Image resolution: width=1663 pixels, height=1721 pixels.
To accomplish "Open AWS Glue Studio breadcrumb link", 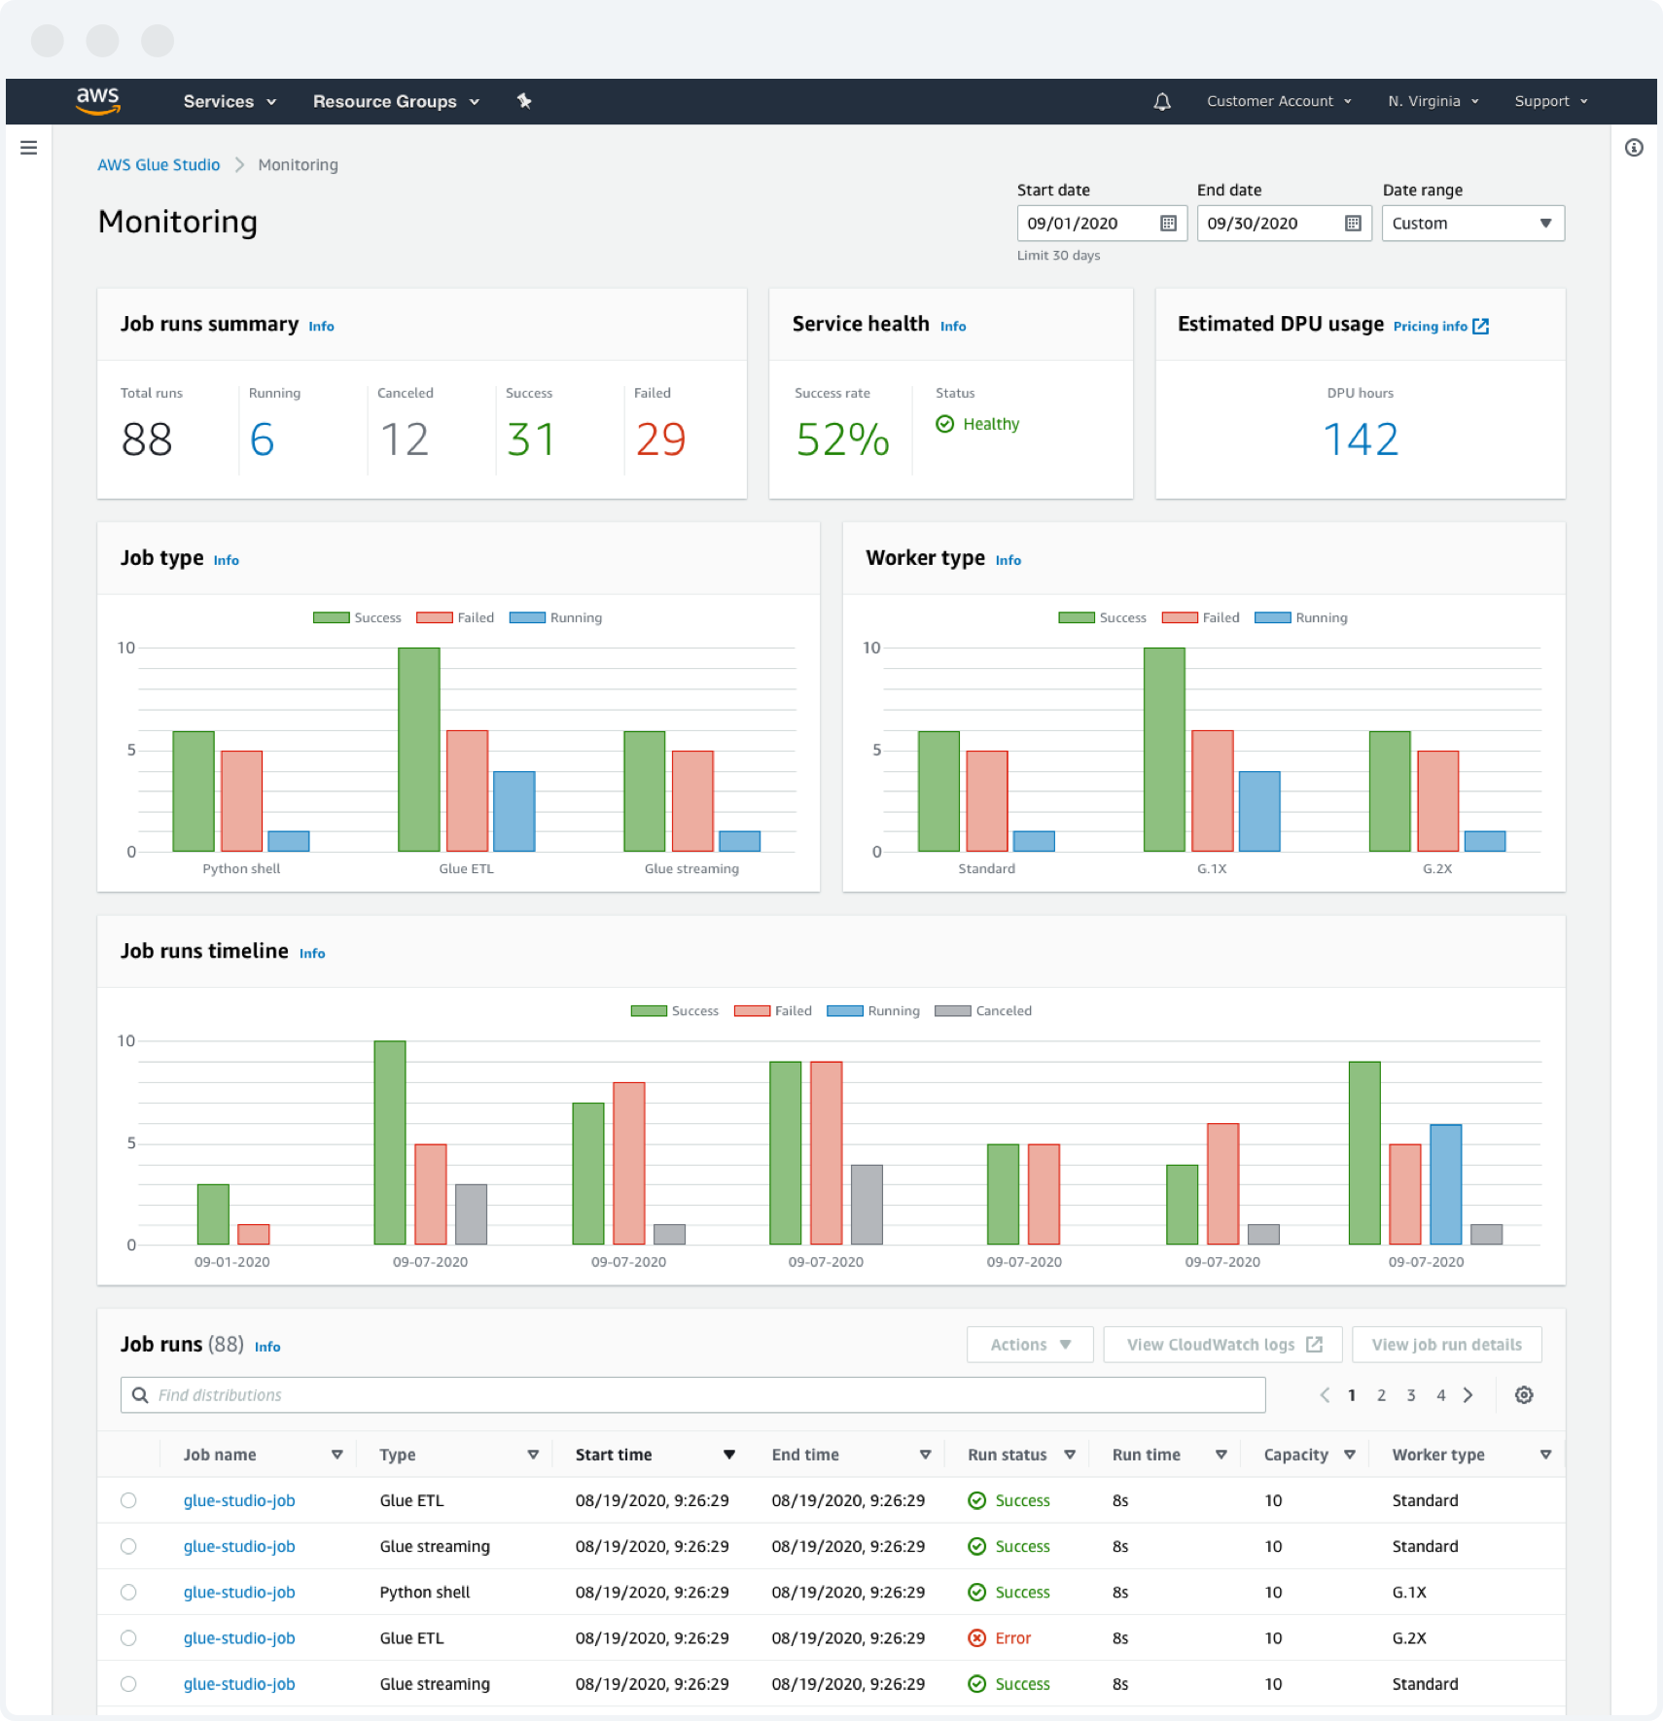I will [x=159, y=165].
